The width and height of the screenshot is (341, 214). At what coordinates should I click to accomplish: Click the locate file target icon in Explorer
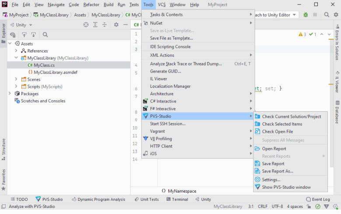[86, 25]
